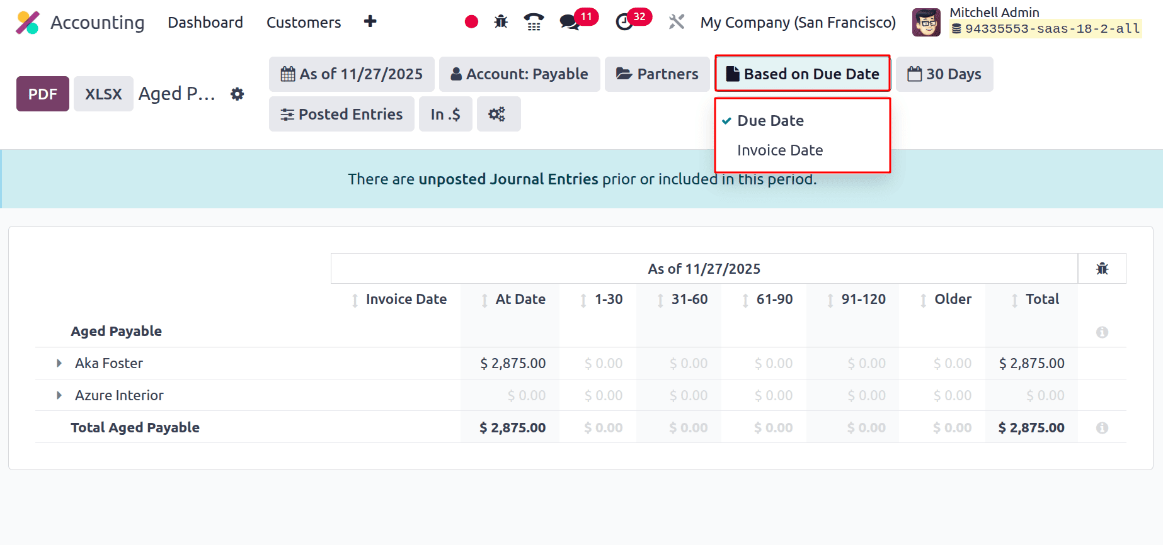Open the cogs options button beside In .$
Image resolution: width=1163 pixels, height=545 pixels.
[x=498, y=114]
